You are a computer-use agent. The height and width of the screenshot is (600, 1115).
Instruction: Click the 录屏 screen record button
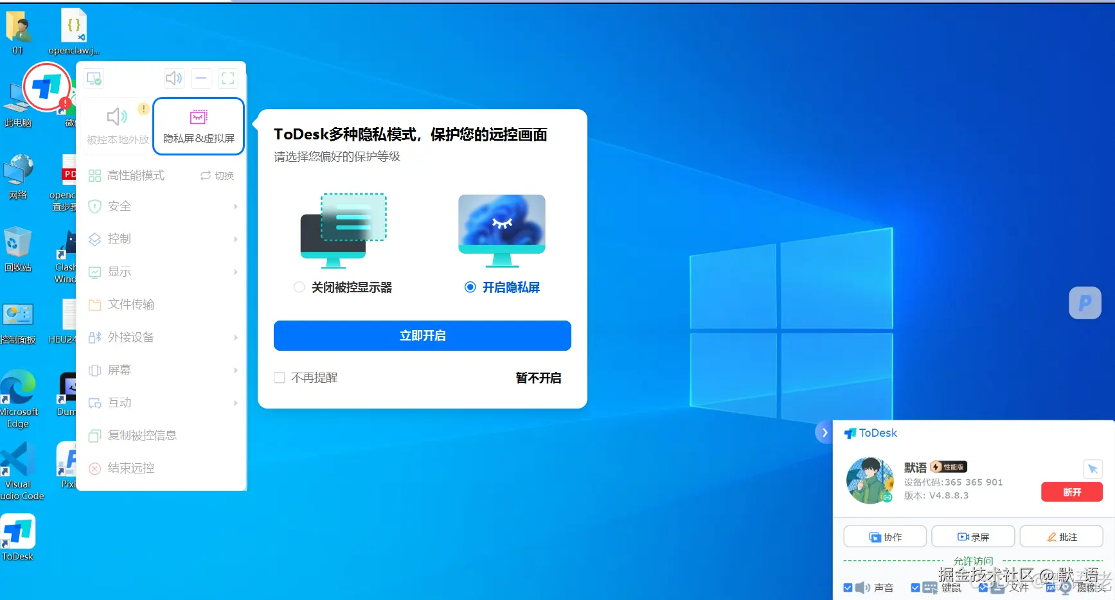coord(973,537)
